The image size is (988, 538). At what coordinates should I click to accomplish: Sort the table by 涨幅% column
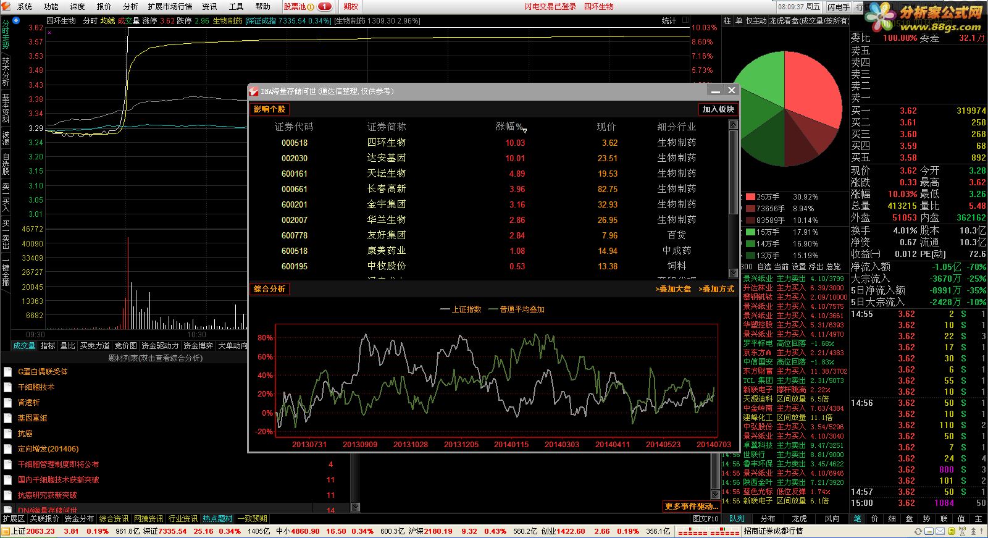click(x=510, y=127)
